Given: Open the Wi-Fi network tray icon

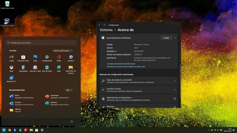Looking at the screenshot, I should pyautogui.click(x=215, y=130).
